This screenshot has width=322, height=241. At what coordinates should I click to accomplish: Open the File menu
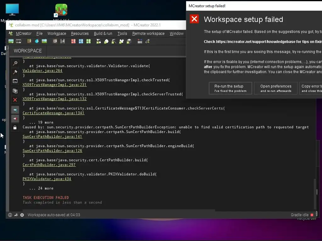click(x=39, y=33)
